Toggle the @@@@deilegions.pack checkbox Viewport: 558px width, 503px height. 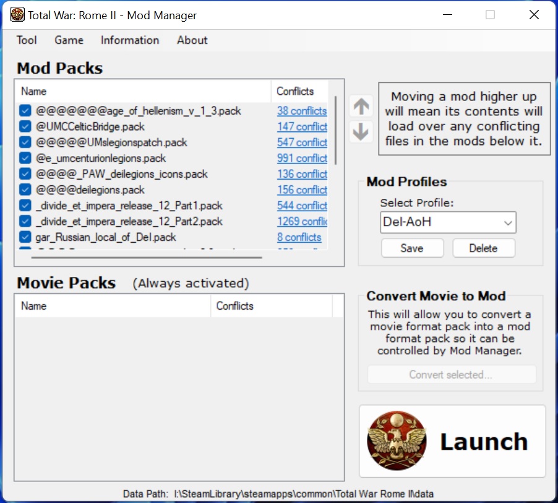25,190
